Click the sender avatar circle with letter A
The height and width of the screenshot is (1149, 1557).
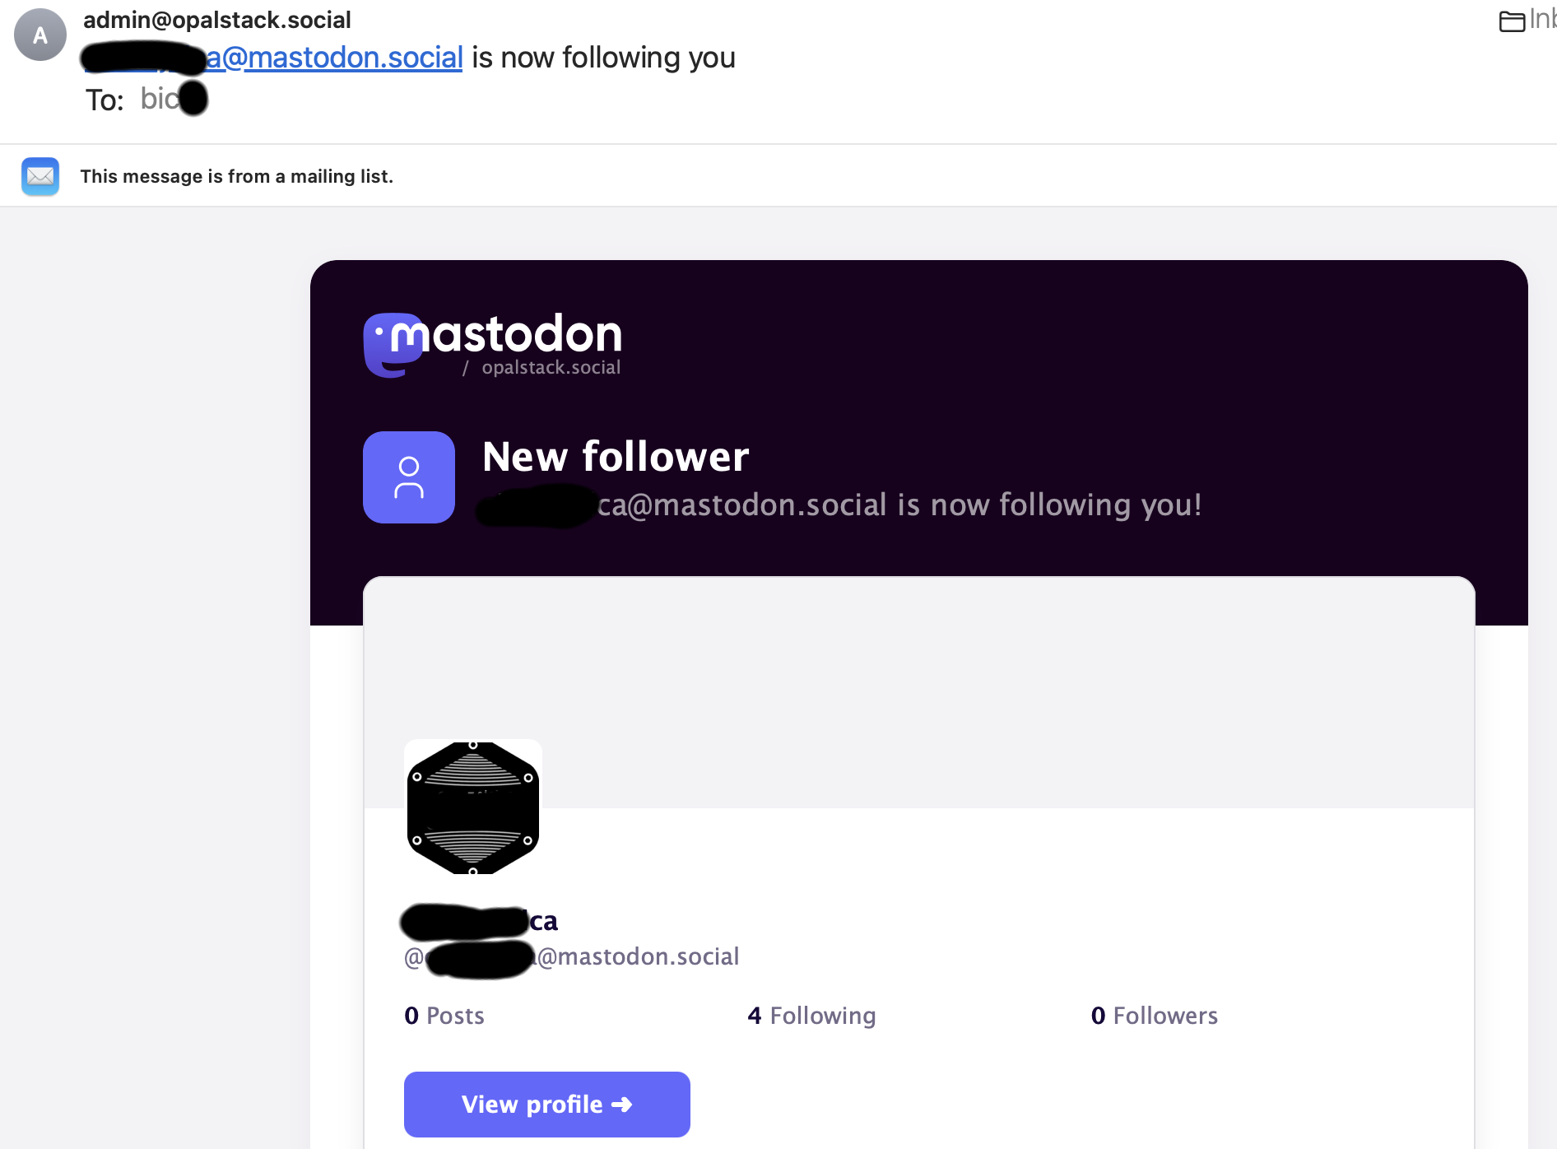(40, 35)
